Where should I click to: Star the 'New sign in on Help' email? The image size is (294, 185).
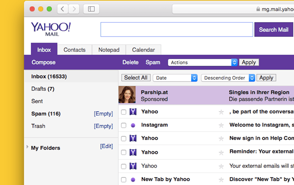click(221, 138)
